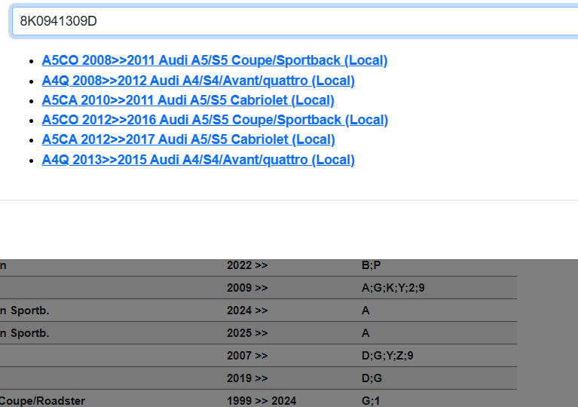Open A5CO 2008>>2011 Audi A5/S5 Coupe/Sportback link
Viewport: 578px width, 407px height.
[x=215, y=60]
